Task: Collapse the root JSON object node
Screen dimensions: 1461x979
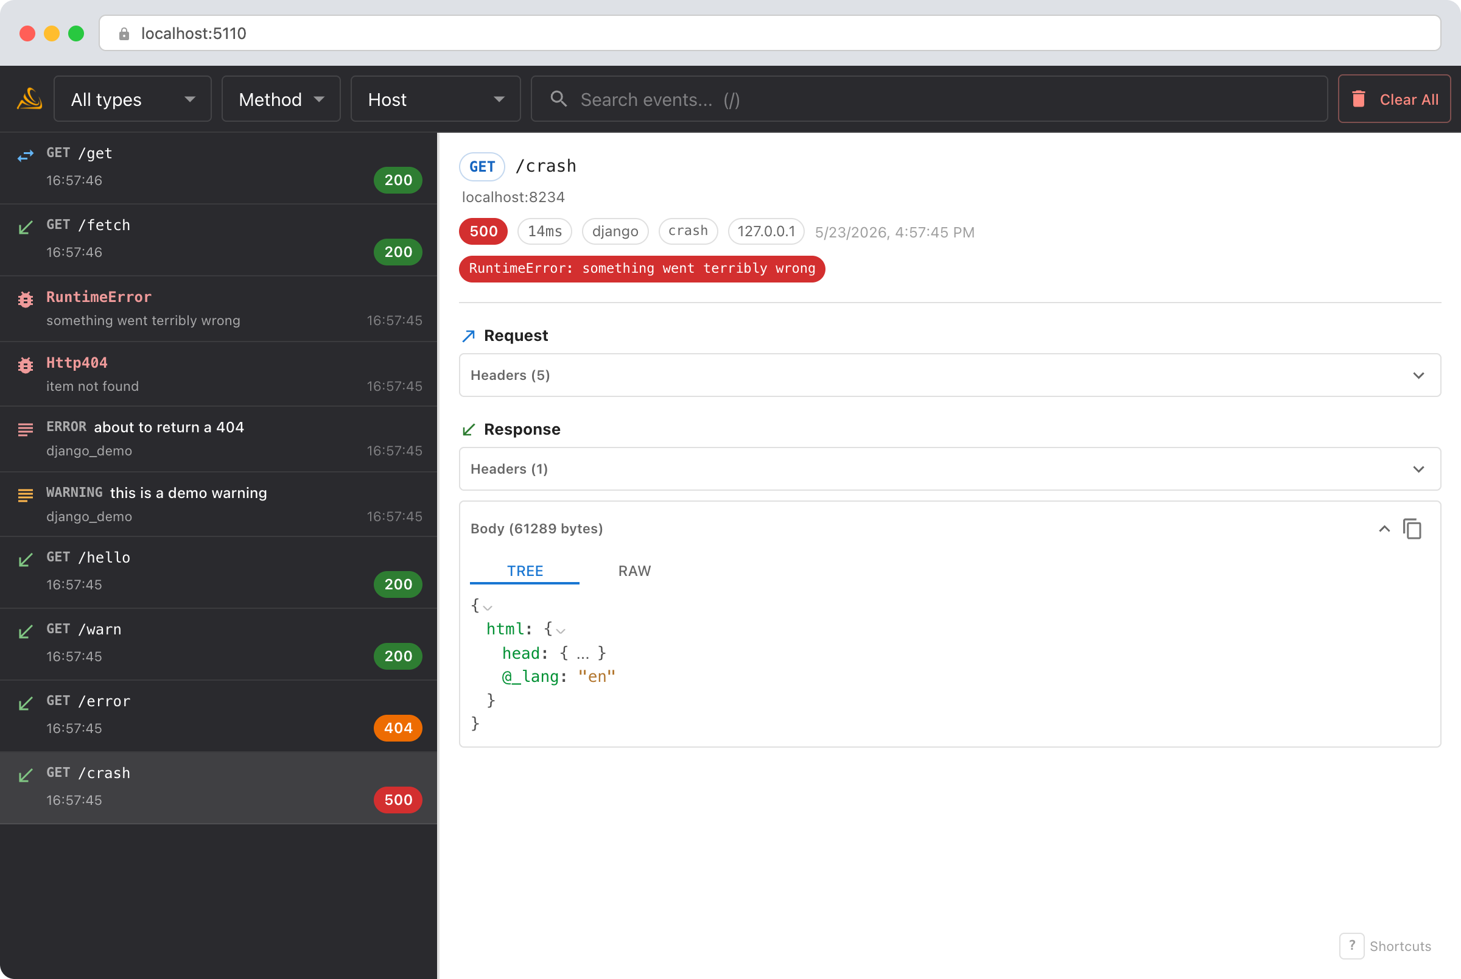Action: 488,608
